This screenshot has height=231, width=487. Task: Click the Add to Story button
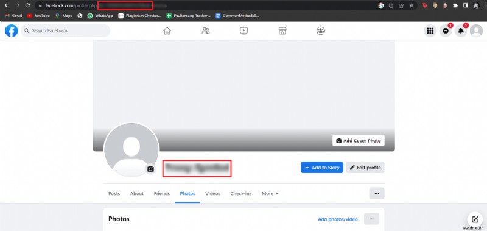[322, 168]
